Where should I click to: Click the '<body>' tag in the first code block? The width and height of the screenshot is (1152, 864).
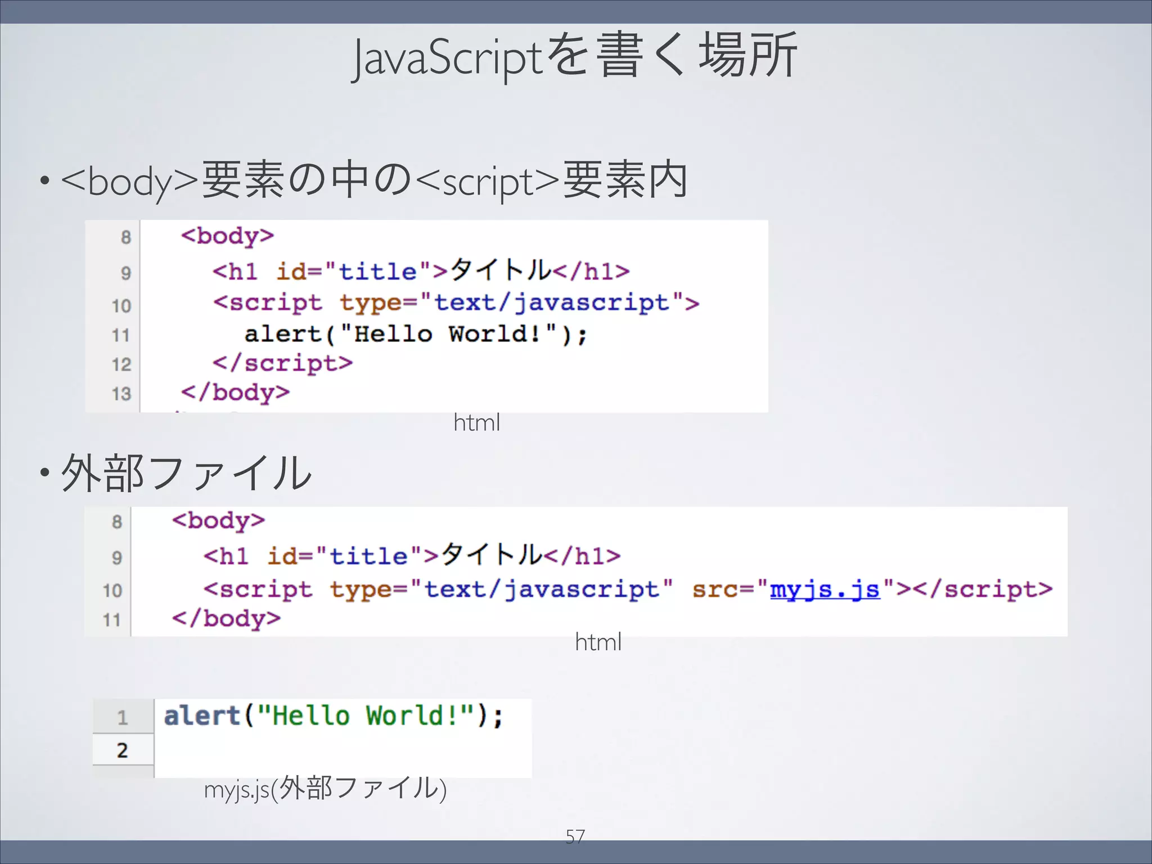[x=227, y=236]
